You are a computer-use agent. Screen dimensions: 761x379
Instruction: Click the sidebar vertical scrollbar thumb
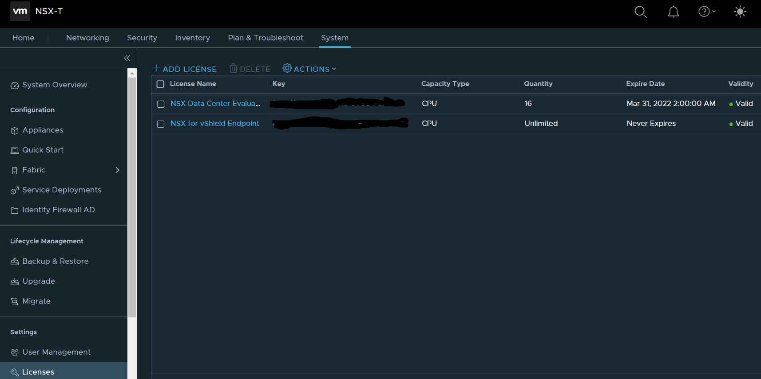pos(132,197)
